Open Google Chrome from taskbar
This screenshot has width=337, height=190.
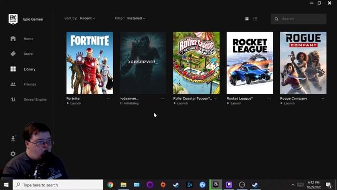[111, 185]
